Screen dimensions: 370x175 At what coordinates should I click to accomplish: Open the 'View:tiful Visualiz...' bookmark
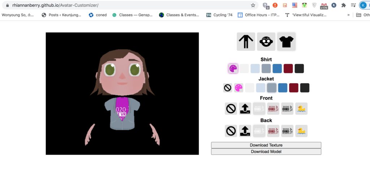pos(306,15)
